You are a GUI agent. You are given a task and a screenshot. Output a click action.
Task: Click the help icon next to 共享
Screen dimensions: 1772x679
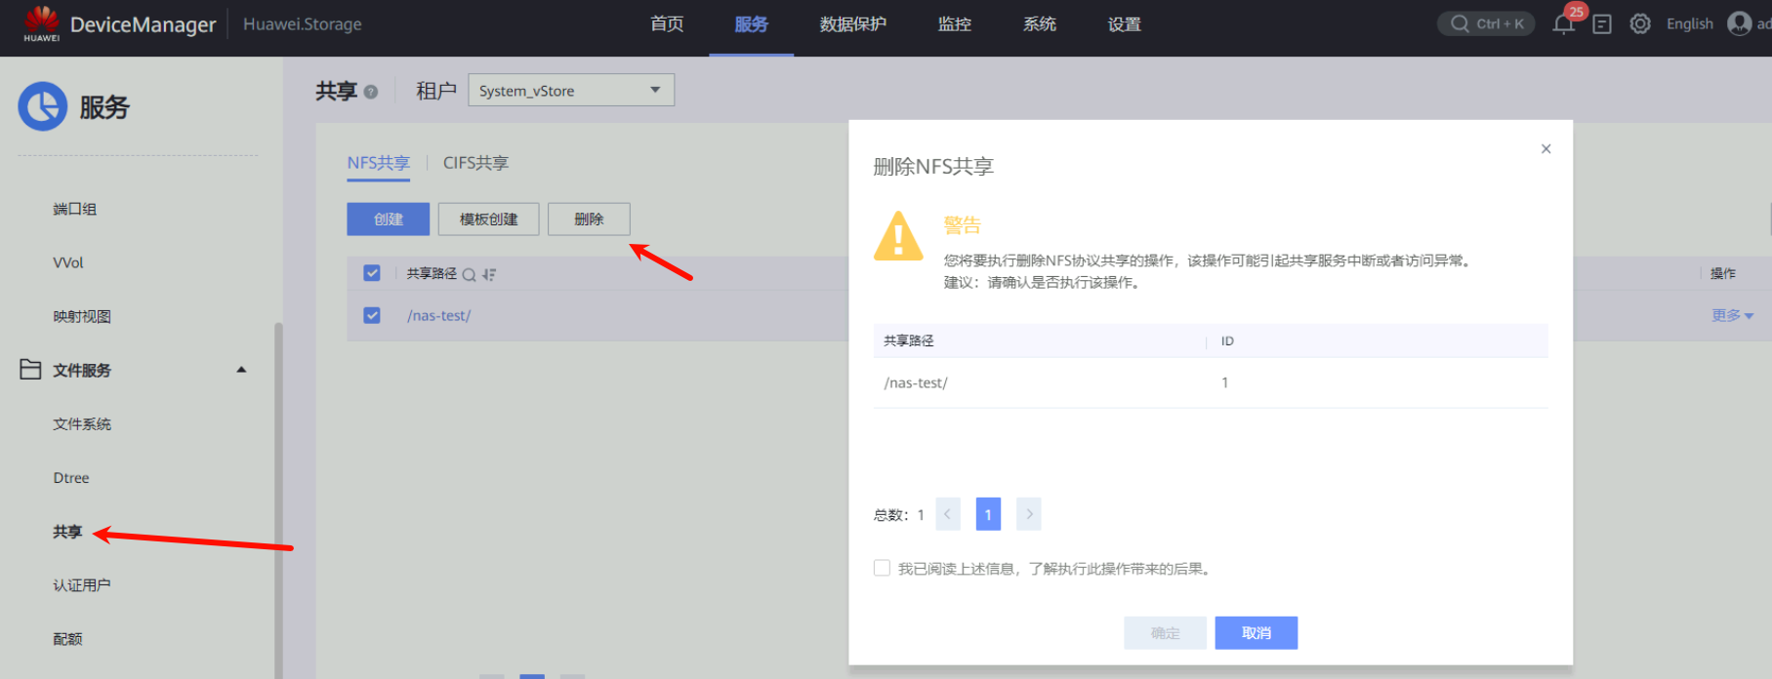(x=371, y=92)
